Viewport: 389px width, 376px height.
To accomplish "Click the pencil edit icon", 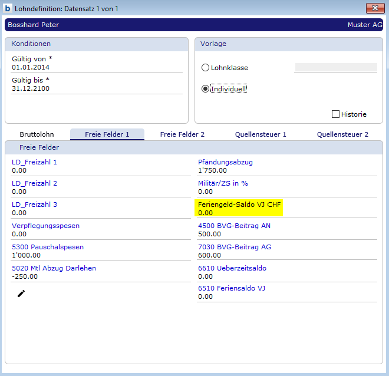I will [21, 293].
